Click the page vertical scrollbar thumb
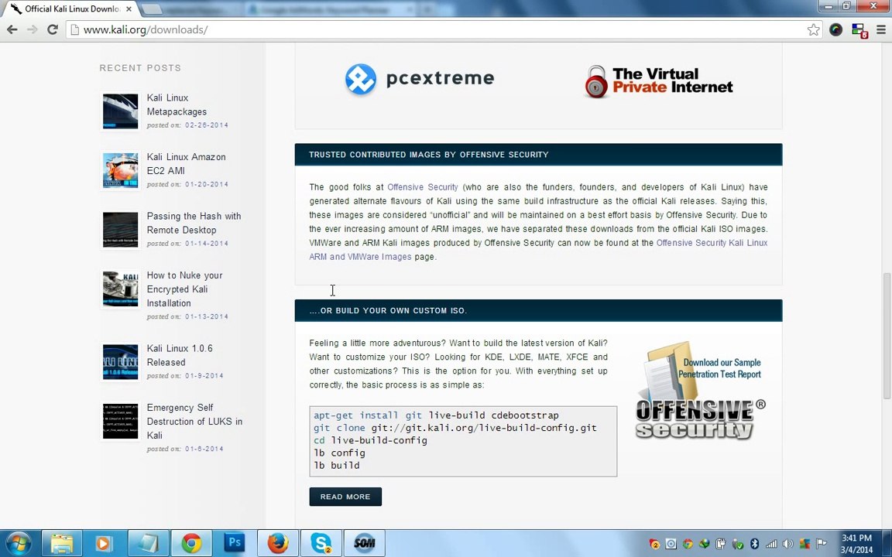The height and width of the screenshot is (557, 892). [887, 336]
